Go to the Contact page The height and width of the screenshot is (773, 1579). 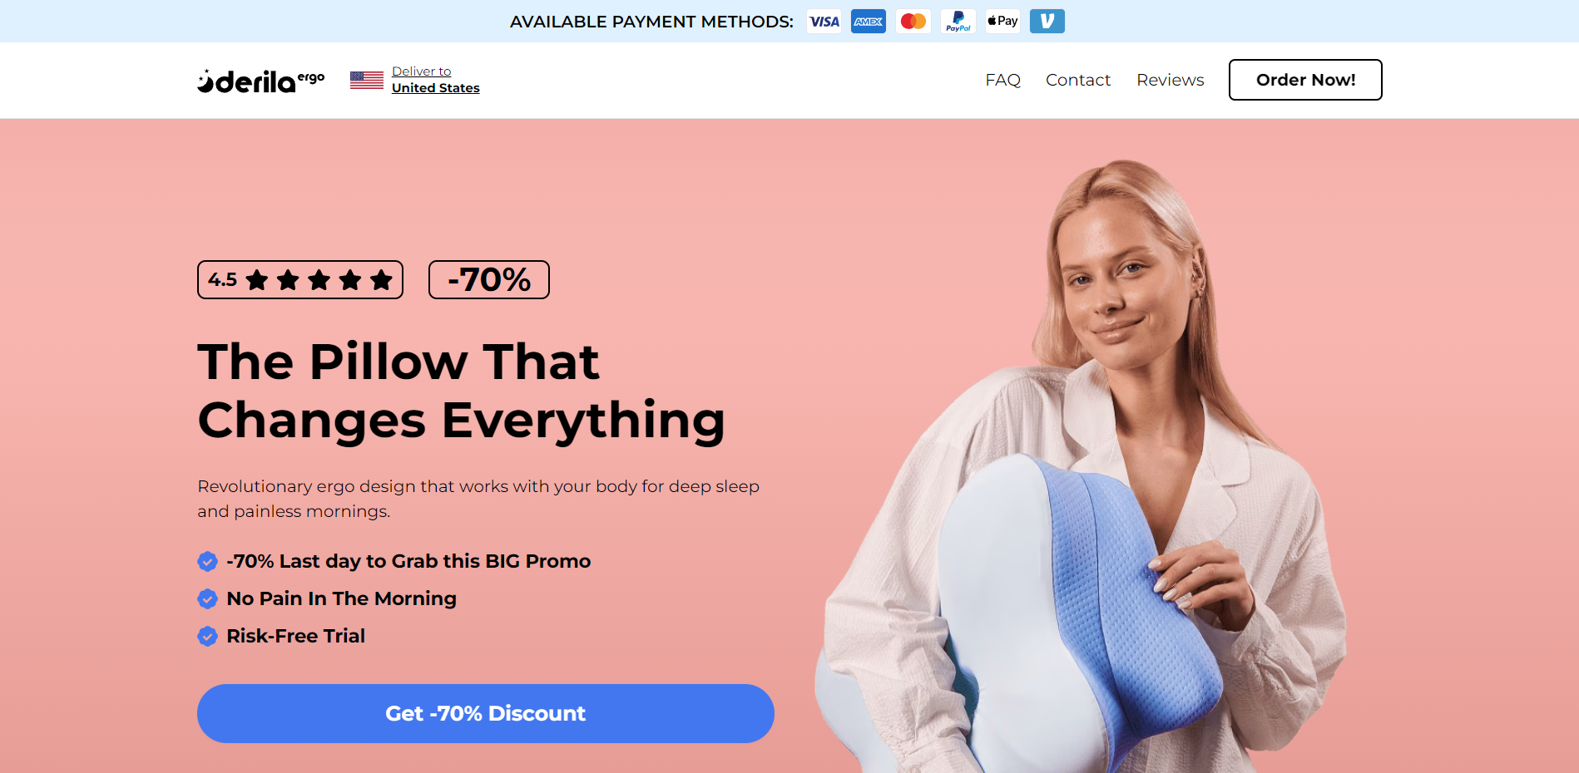point(1078,80)
